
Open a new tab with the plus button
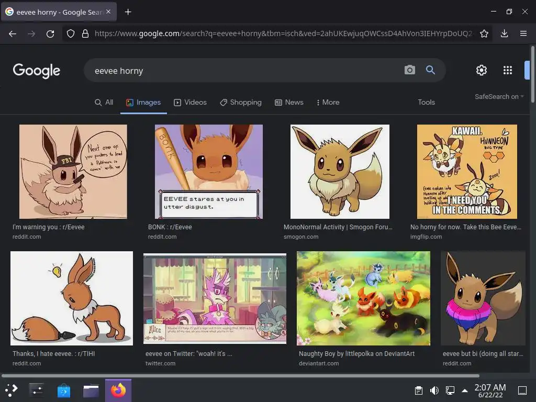click(128, 12)
